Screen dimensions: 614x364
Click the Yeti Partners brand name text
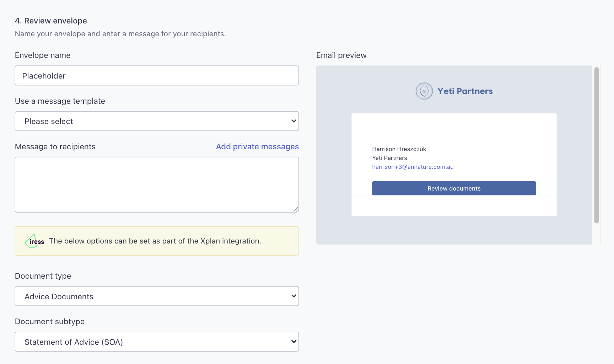pos(465,91)
